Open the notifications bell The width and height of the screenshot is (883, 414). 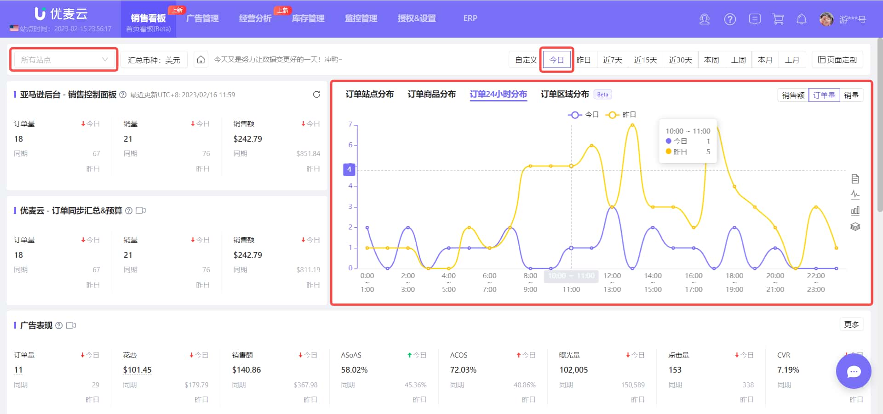tap(802, 19)
